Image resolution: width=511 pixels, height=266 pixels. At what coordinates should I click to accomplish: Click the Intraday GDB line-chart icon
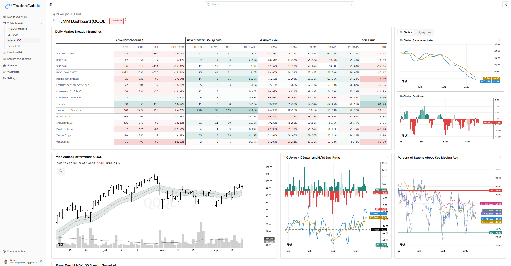coord(4,53)
